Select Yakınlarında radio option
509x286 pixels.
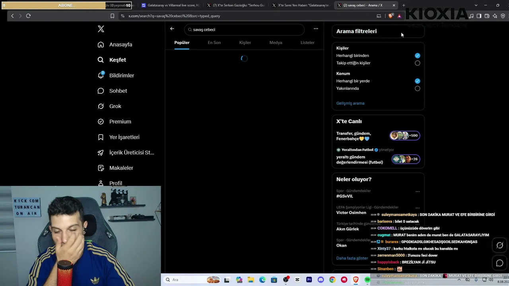click(418, 88)
